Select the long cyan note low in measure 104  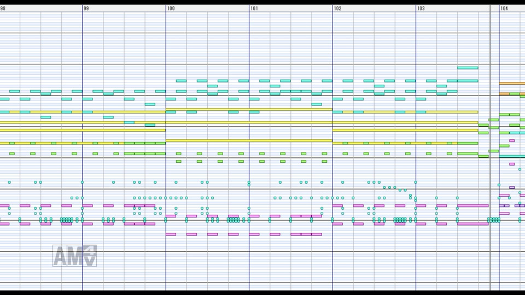point(512,156)
